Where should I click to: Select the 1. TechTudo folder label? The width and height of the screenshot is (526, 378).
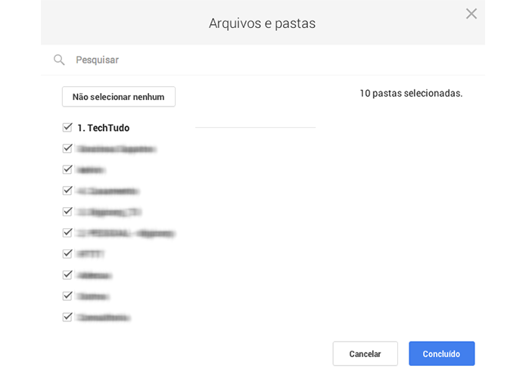104,128
